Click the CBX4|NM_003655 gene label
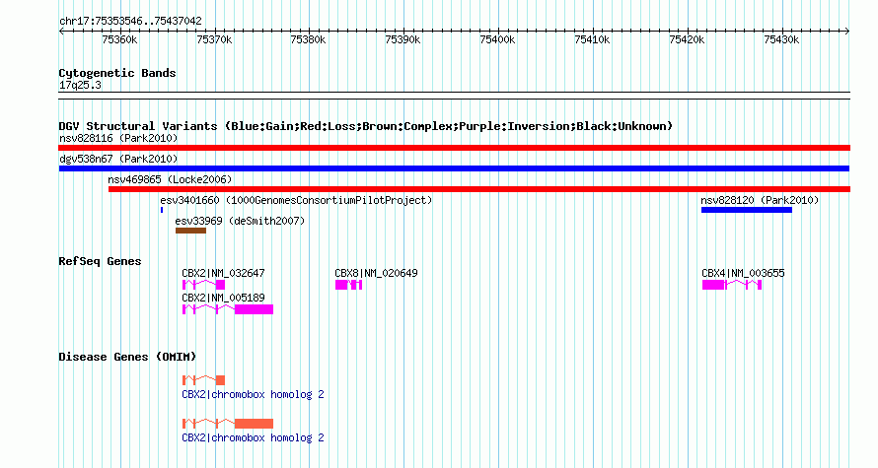The image size is (878, 468). coord(743,274)
